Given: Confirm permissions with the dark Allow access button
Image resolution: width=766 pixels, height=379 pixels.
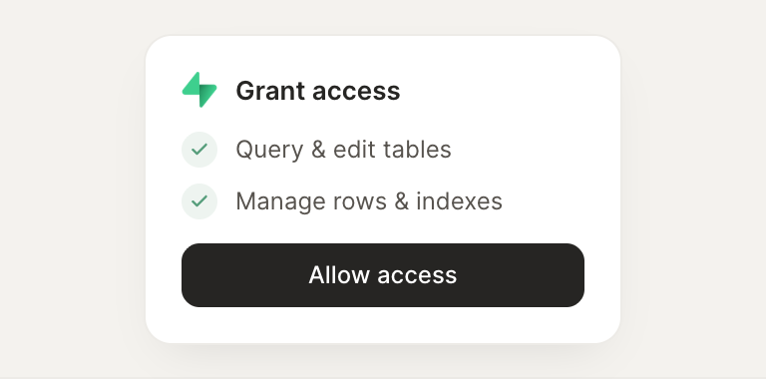Looking at the screenshot, I should coord(383,275).
